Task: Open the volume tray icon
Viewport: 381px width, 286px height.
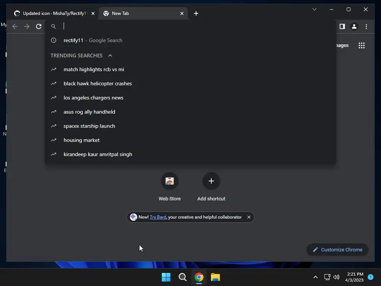Action: coord(336,277)
